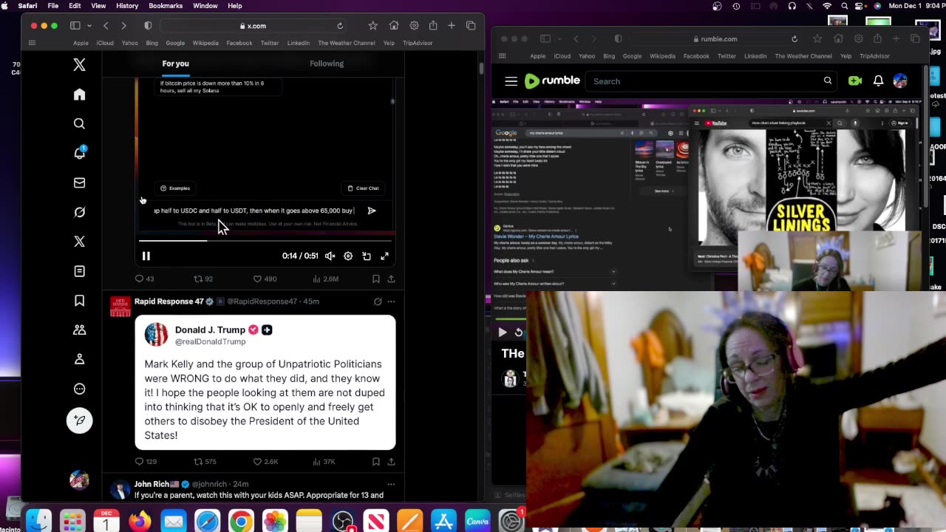Mute the X video audio

330,256
